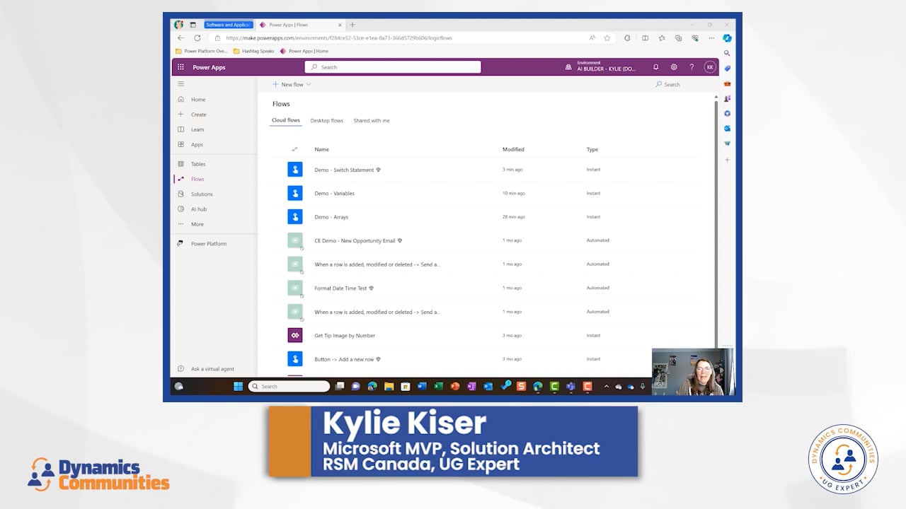
Task: Collapse the left navigation hamburger menu
Action: [180, 84]
